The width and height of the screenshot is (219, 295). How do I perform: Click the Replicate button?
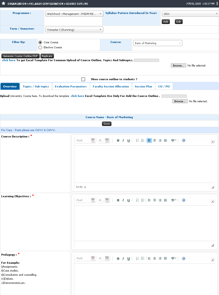tap(47, 56)
